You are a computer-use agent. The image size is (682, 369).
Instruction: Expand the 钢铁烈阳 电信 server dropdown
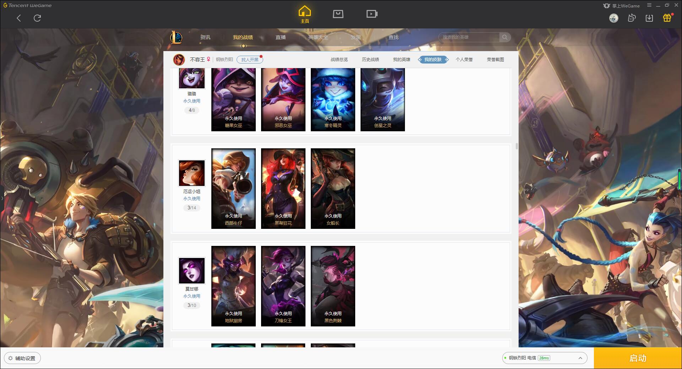click(545, 358)
